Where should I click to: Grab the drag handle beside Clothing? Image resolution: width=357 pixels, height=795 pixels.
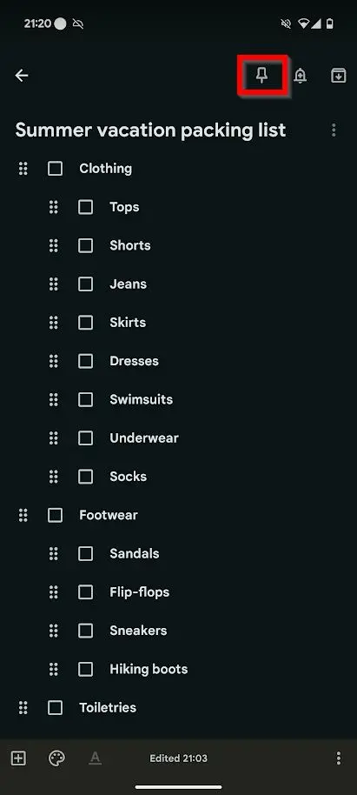click(23, 169)
